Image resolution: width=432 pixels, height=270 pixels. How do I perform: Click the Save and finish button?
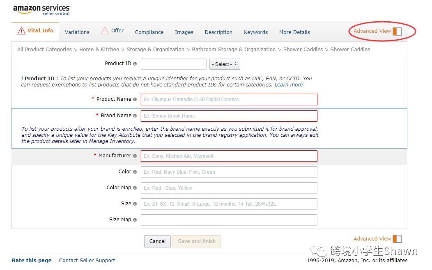[x=197, y=241]
